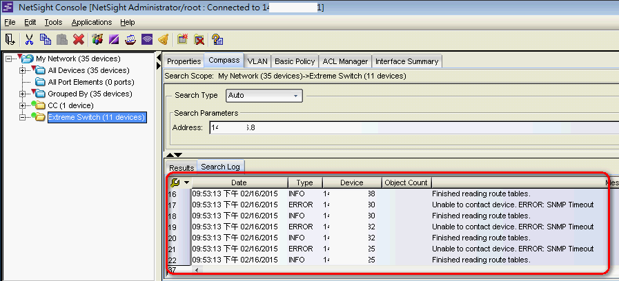Sort by the Date column header
The width and height of the screenshot is (619, 281).
pyautogui.click(x=239, y=183)
